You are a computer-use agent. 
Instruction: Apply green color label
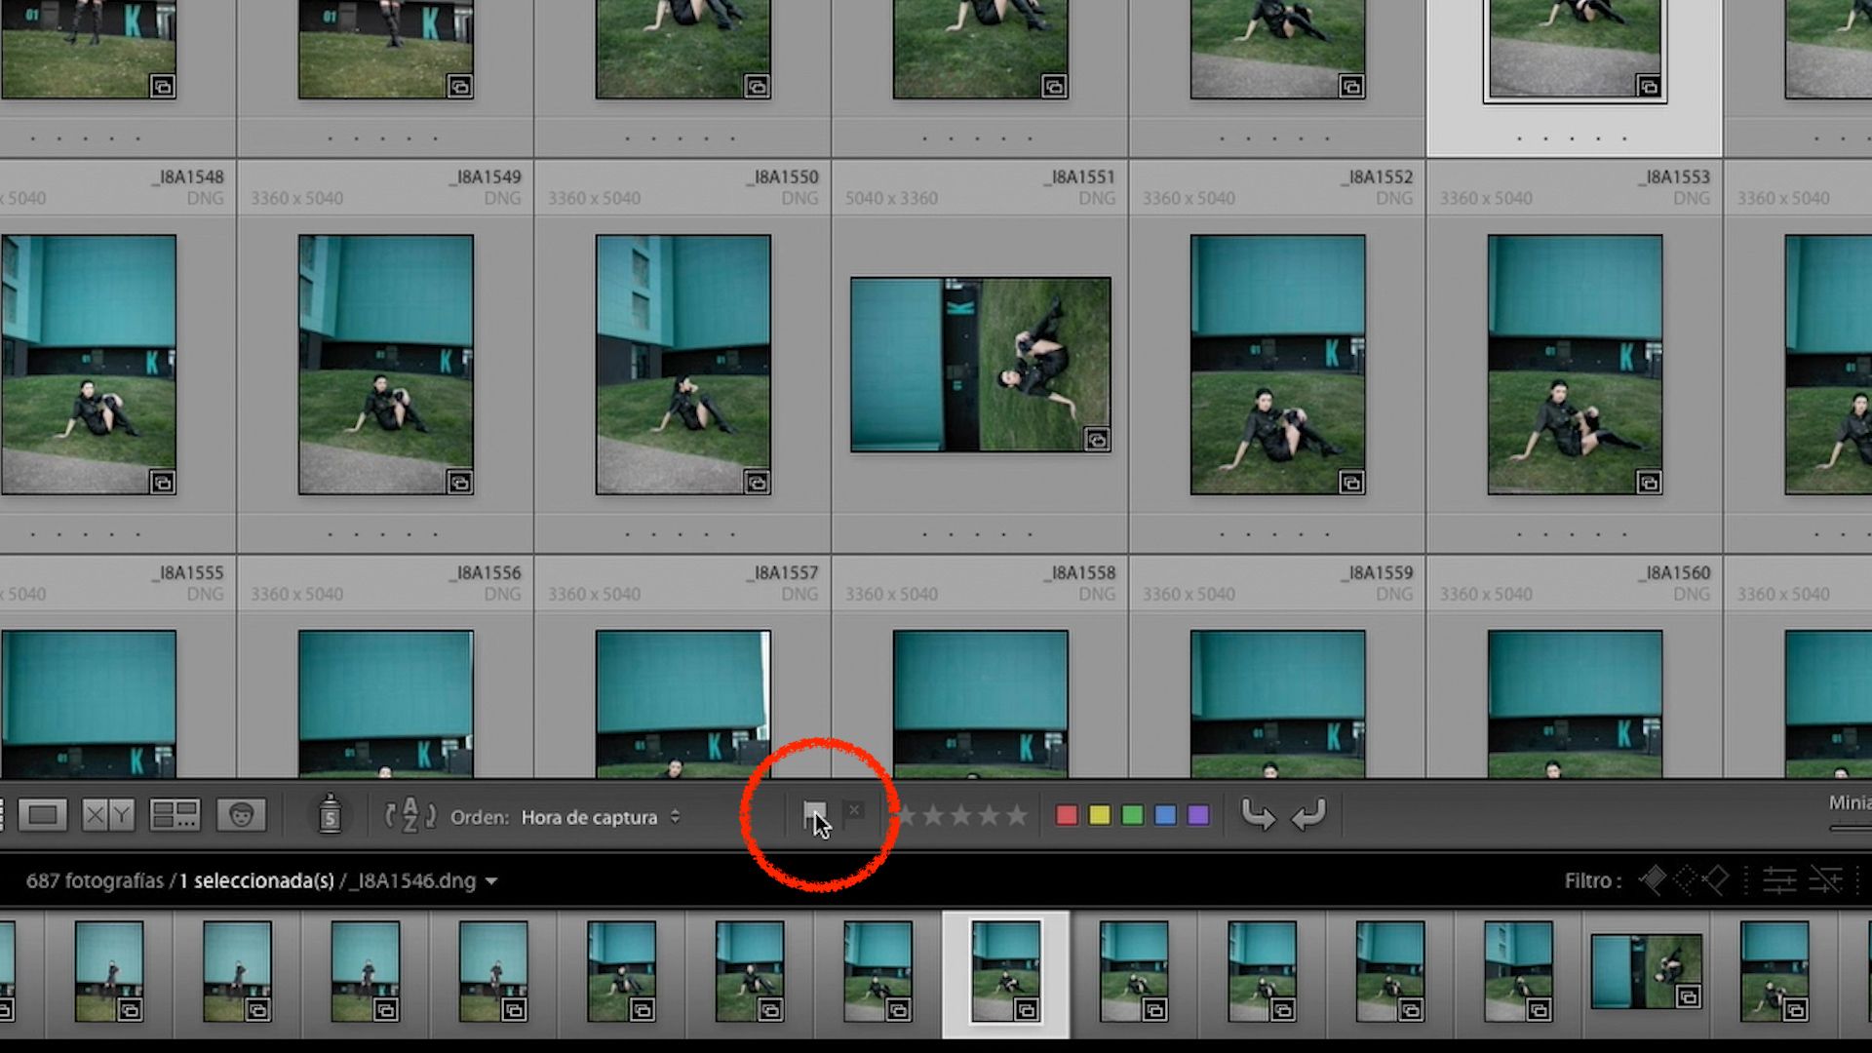point(1132,815)
